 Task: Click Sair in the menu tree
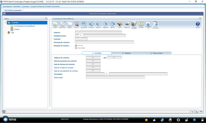point(13,32)
